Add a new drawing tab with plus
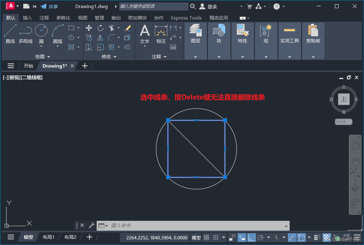 point(85,66)
